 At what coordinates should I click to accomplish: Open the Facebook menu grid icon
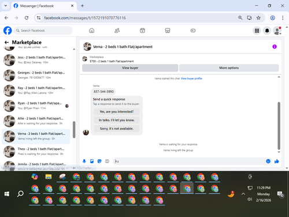[257, 31]
